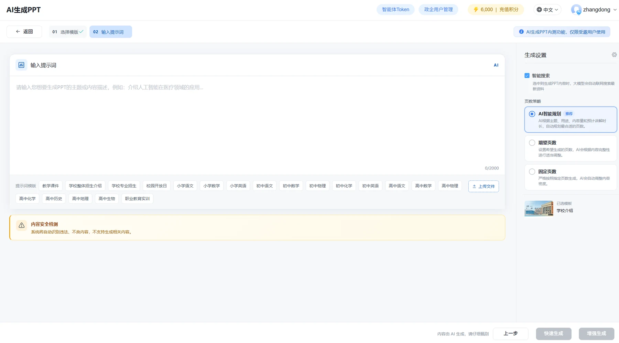Click the info icon in beta notice banner
619x343 pixels.
pos(521,32)
